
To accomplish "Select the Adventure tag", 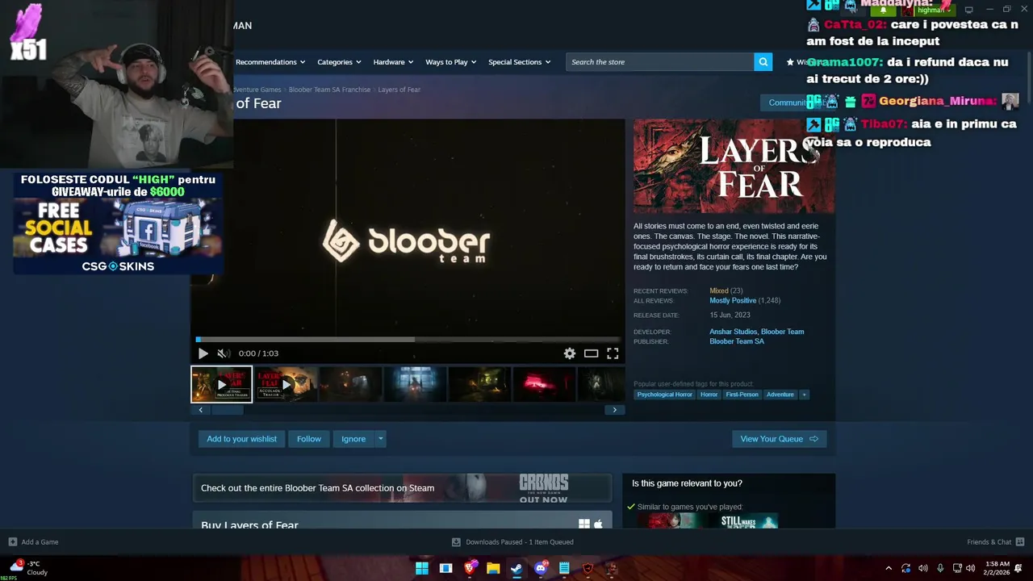I will [x=780, y=395].
